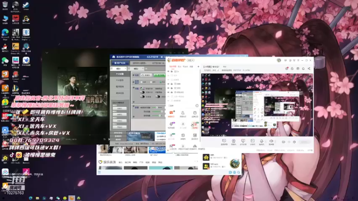Open settings gear beside the start-live button
Viewport: 358px width, 201px height.
pos(294,142)
